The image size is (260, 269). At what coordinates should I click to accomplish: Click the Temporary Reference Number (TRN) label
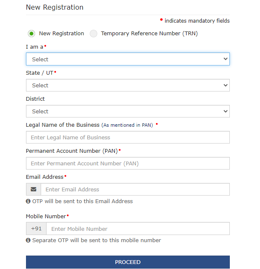[149, 34]
